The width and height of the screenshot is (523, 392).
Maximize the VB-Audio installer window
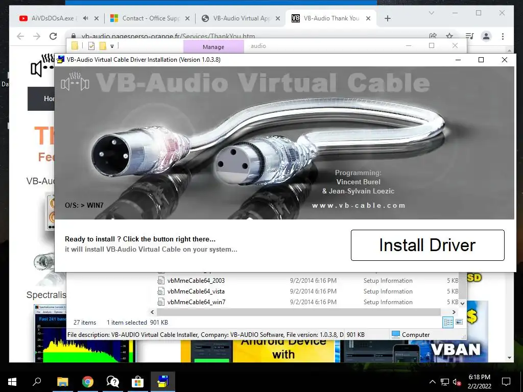click(x=481, y=60)
